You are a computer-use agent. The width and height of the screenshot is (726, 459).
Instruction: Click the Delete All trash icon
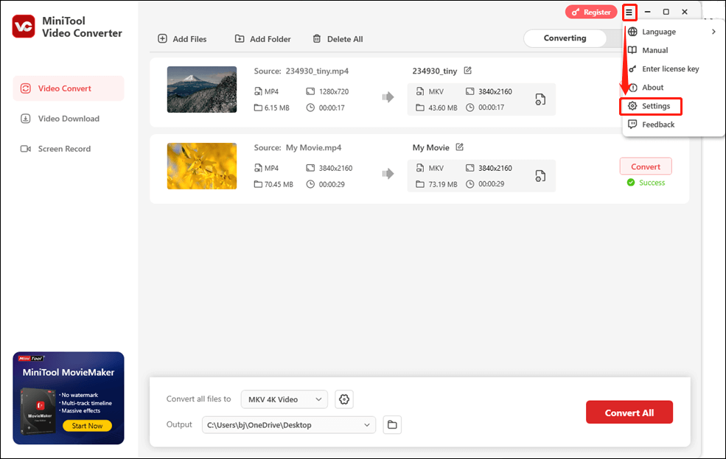tap(317, 38)
